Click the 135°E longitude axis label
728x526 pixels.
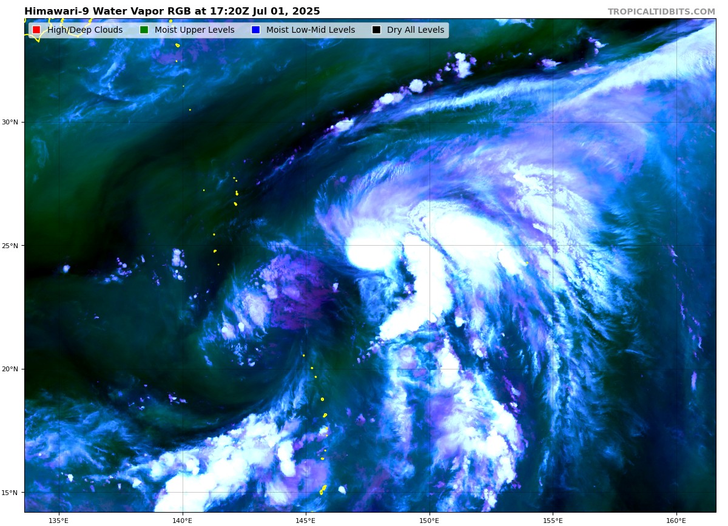[x=59, y=520]
